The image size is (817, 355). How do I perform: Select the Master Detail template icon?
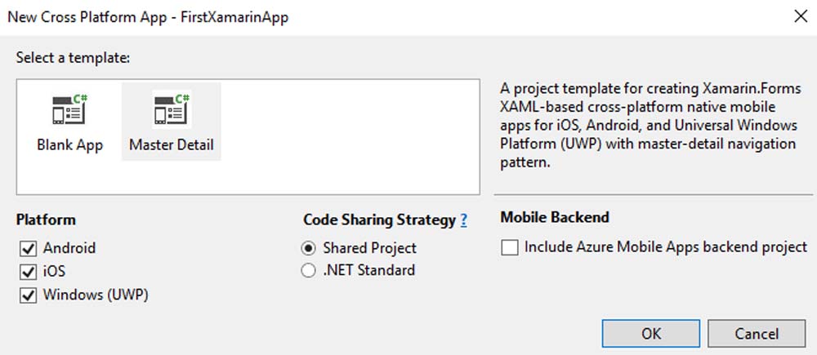[172, 110]
